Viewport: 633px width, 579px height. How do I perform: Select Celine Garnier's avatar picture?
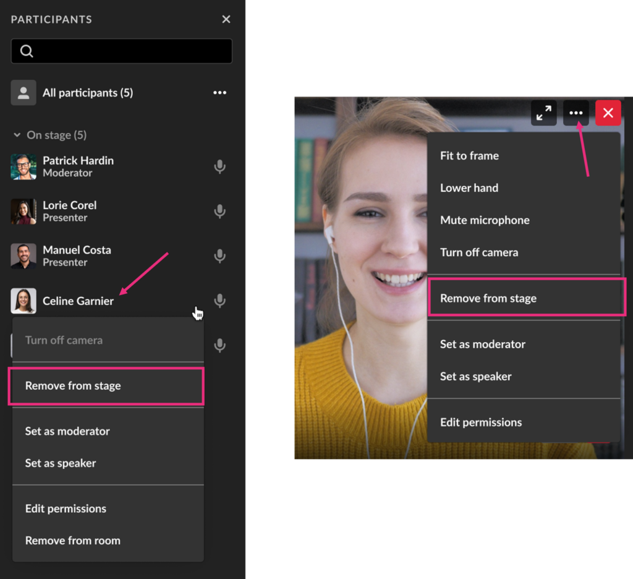click(23, 301)
